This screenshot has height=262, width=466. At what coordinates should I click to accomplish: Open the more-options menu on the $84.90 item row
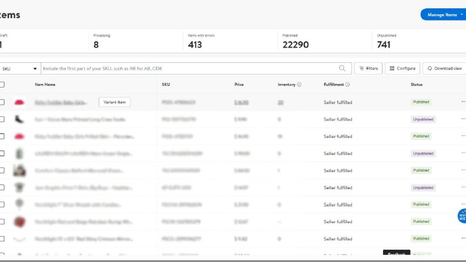pos(463,170)
